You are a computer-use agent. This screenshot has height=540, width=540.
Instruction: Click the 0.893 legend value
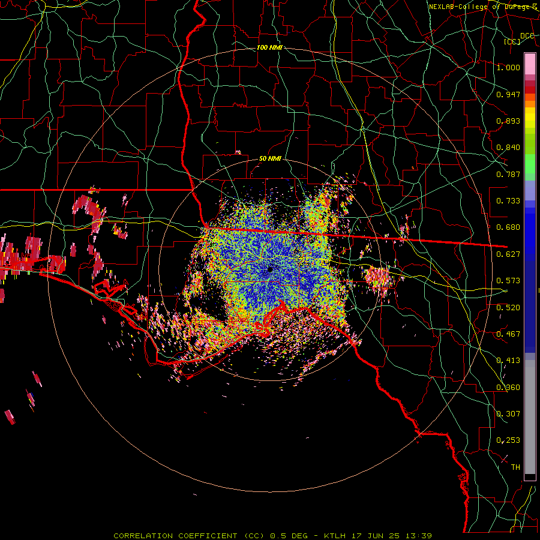(x=508, y=121)
